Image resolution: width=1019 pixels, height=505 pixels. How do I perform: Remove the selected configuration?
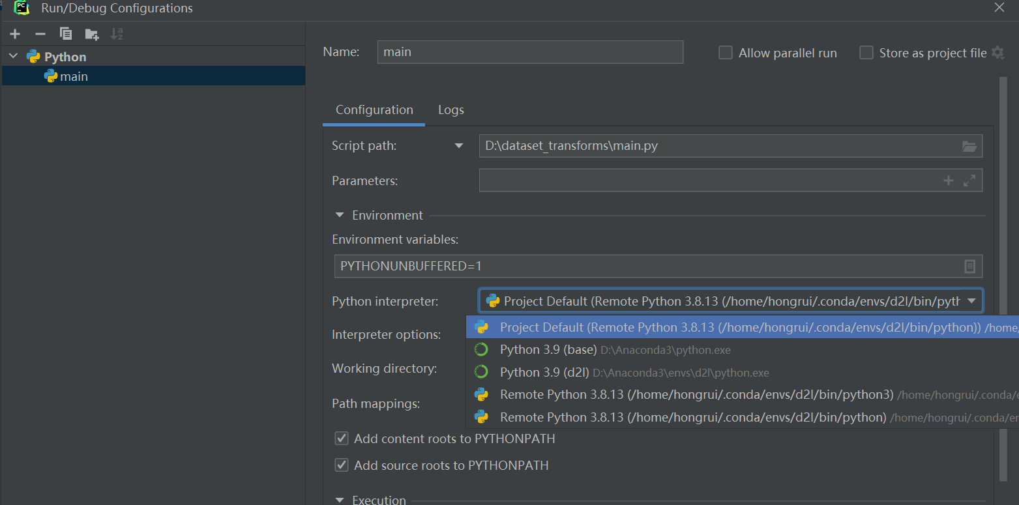pos(40,34)
